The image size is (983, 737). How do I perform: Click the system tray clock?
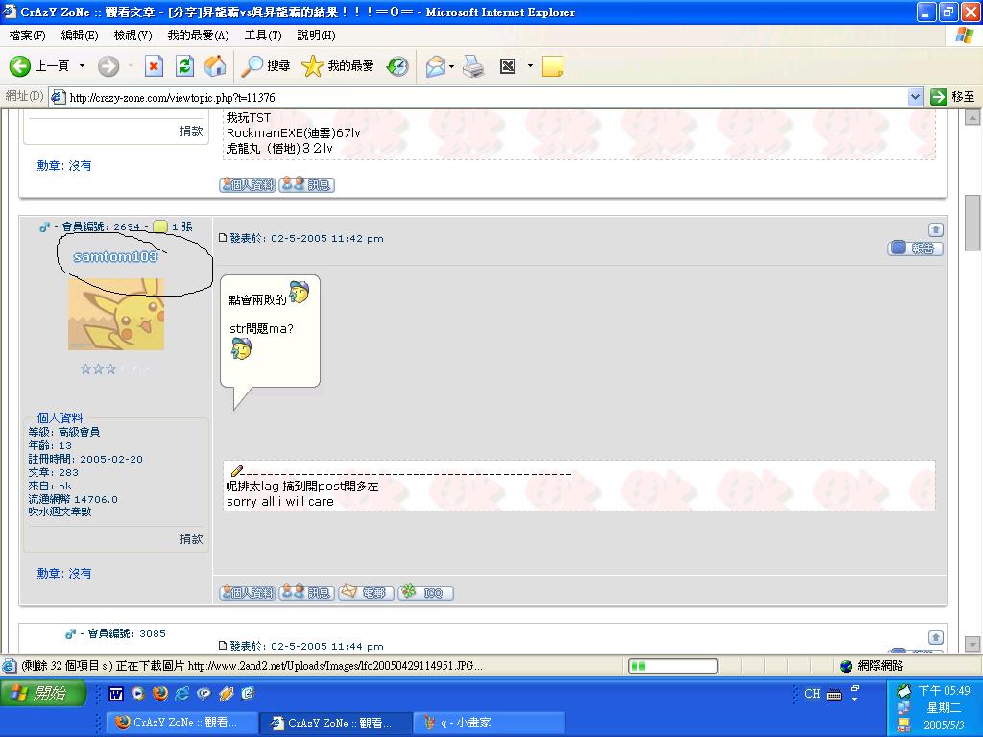pos(944,691)
